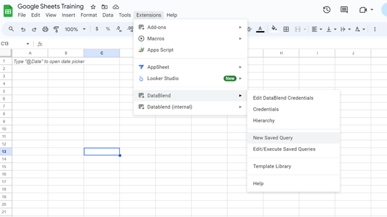Select column A header
The image size is (387, 217).
(30, 53)
